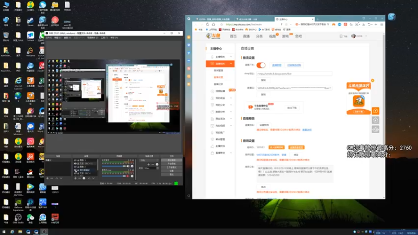Expand 我的视频 section in Douyu sidebar
This screenshot has height=235, width=418.
point(220,125)
